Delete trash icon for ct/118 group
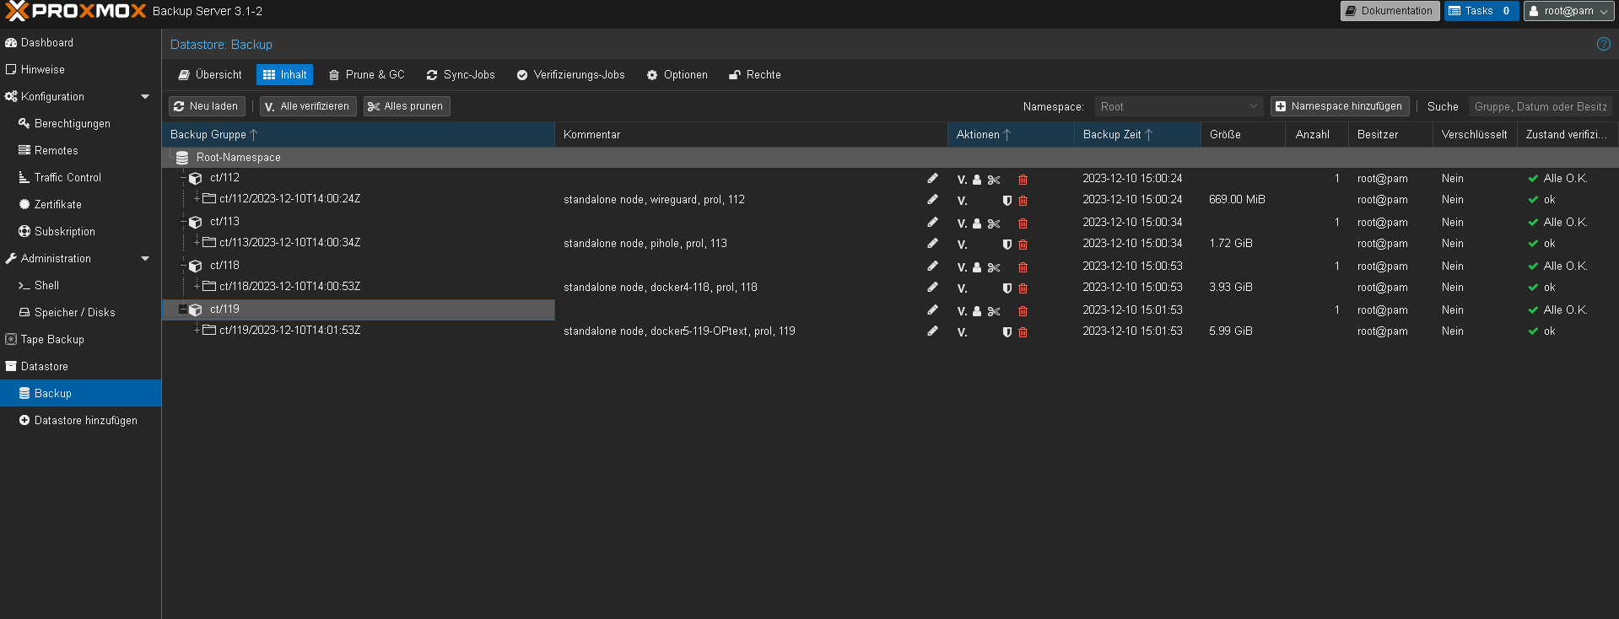Viewport: 1619px width, 619px height. click(1023, 267)
